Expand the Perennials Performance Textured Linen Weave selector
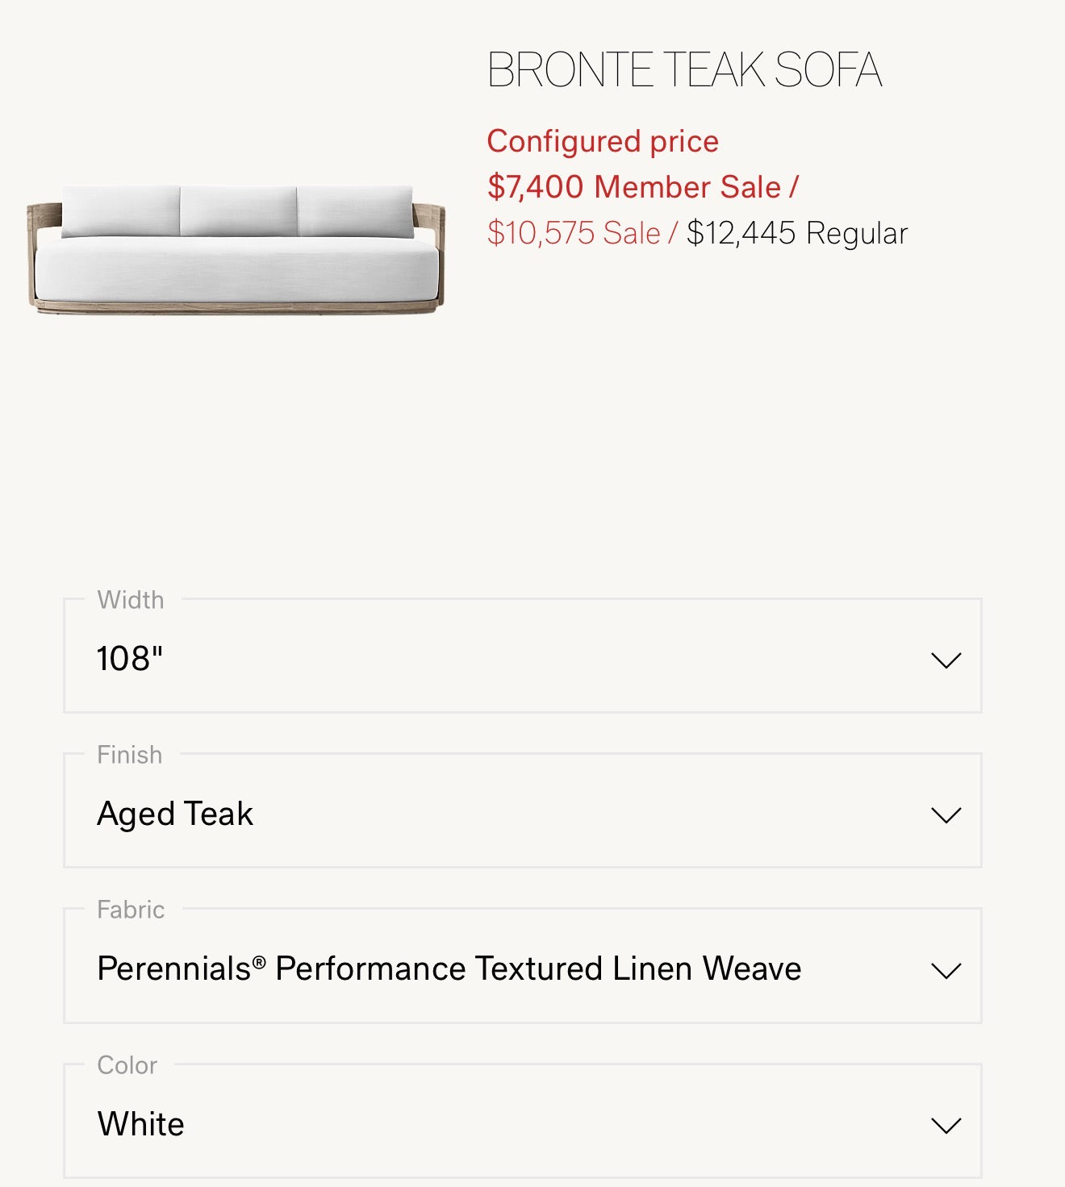The height and width of the screenshot is (1187, 1065). [521, 968]
